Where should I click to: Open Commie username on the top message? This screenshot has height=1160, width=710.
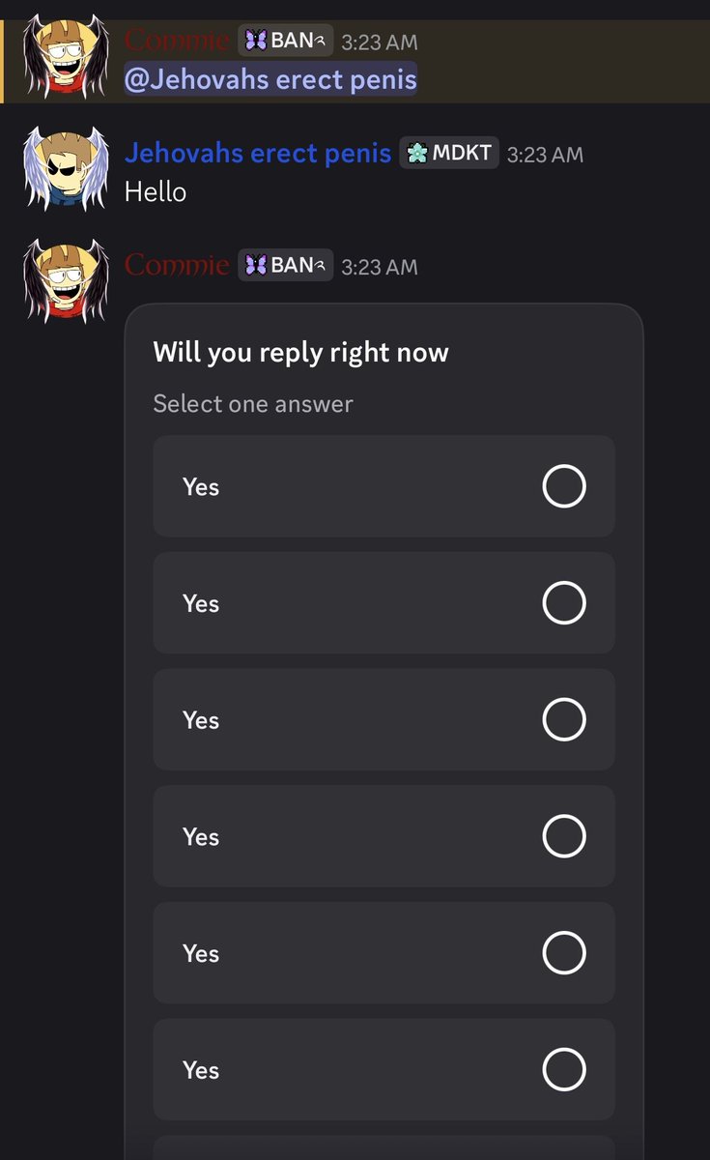pos(177,41)
